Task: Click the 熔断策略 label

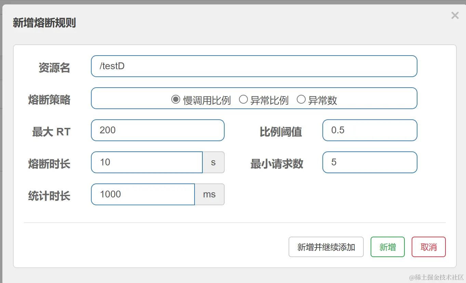Action: click(x=49, y=100)
